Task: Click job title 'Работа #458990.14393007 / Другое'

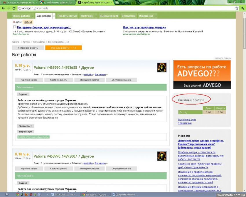Action: (64, 156)
